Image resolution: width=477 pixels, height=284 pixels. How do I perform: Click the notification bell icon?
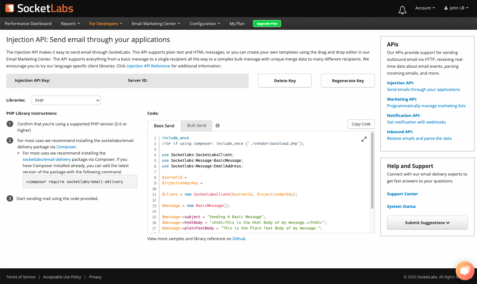pyautogui.click(x=402, y=10)
